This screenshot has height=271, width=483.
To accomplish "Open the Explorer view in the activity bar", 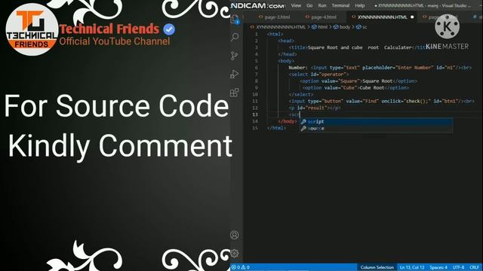I will [235, 20].
